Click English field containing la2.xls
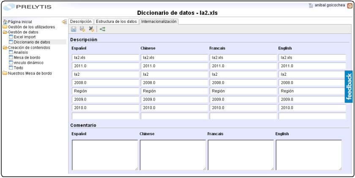The width and height of the screenshot is (355, 178). click(x=312, y=58)
